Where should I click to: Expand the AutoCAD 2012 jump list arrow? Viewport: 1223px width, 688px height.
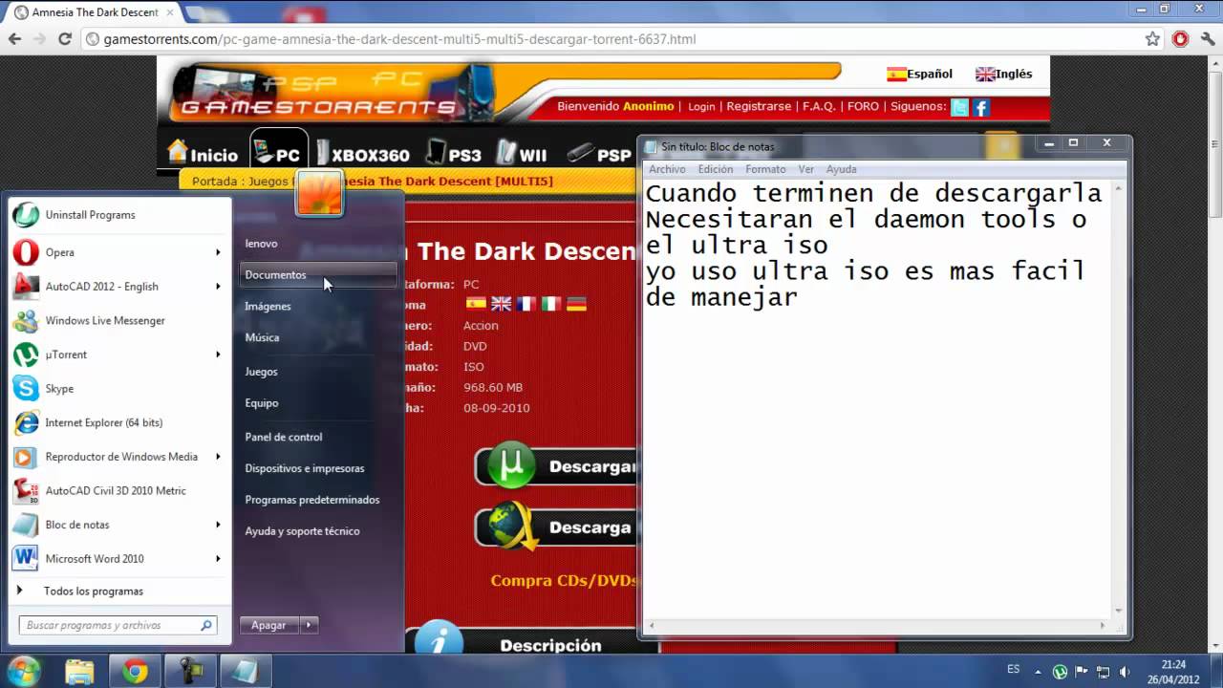[218, 287]
